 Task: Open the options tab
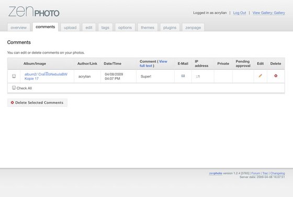[125, 28]
